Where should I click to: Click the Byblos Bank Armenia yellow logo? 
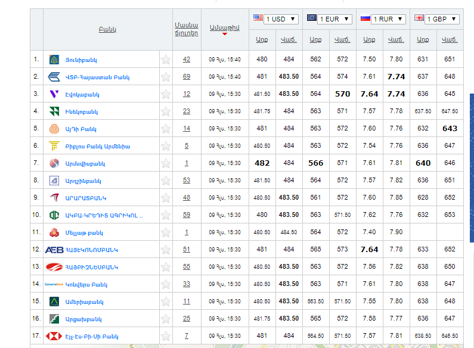(54, 146)
